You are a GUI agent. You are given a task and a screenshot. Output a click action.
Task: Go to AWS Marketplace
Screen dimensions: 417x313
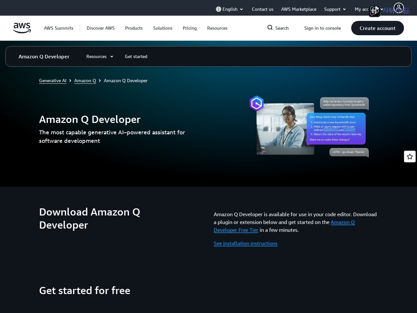point(299,9)
